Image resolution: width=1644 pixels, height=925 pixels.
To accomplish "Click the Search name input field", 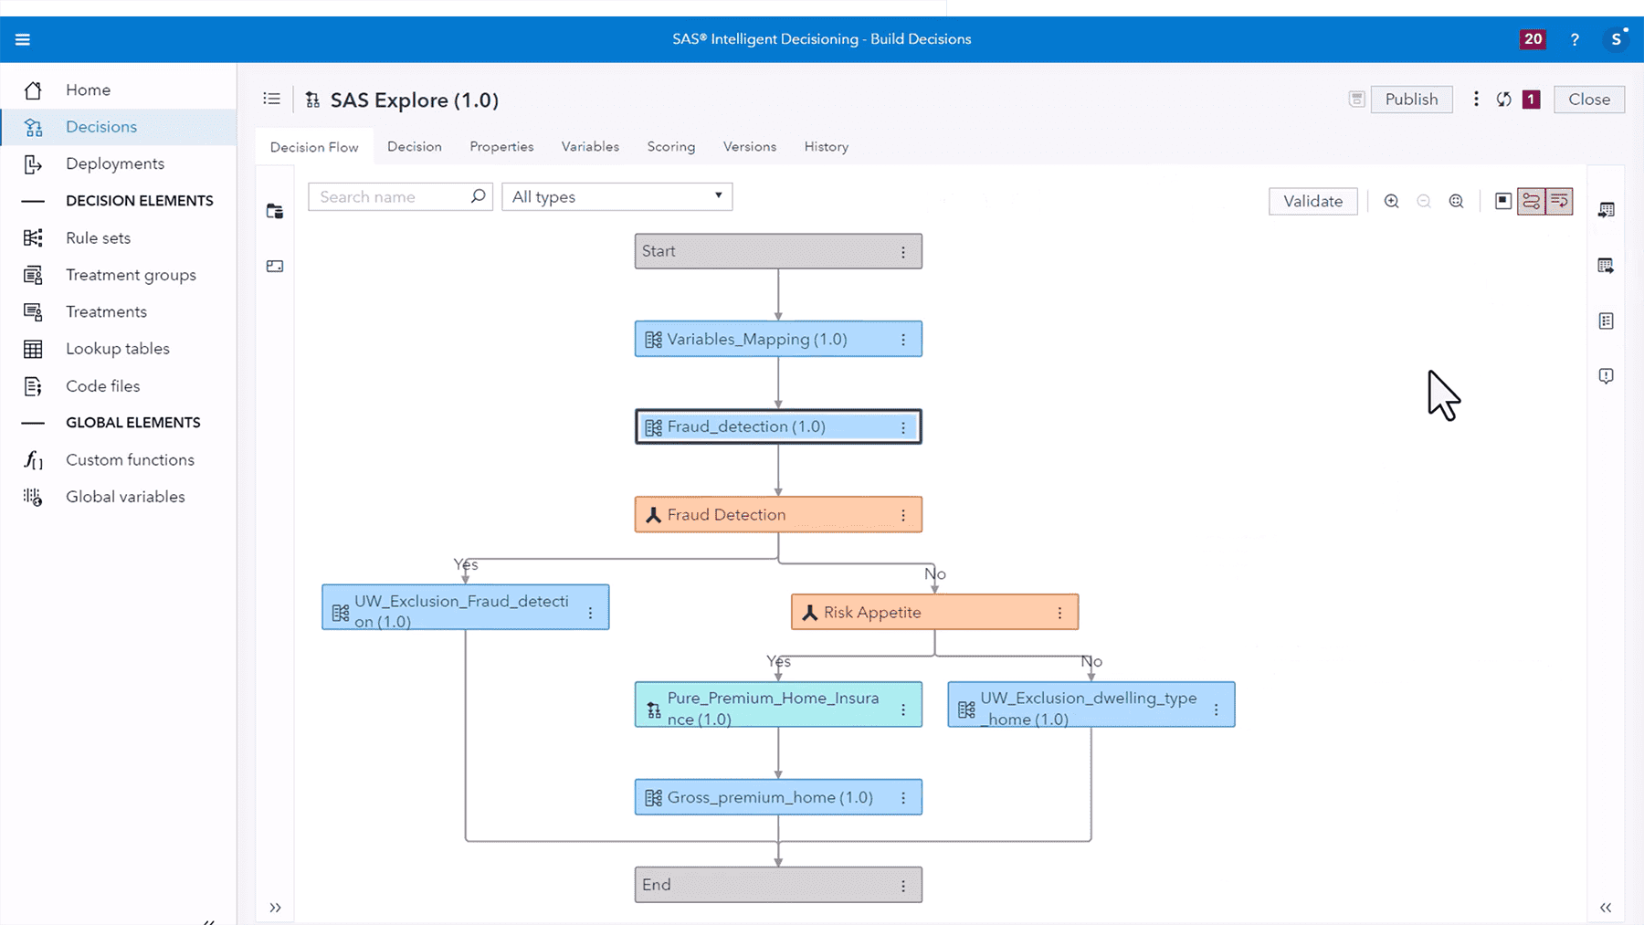I will [393, 197].
